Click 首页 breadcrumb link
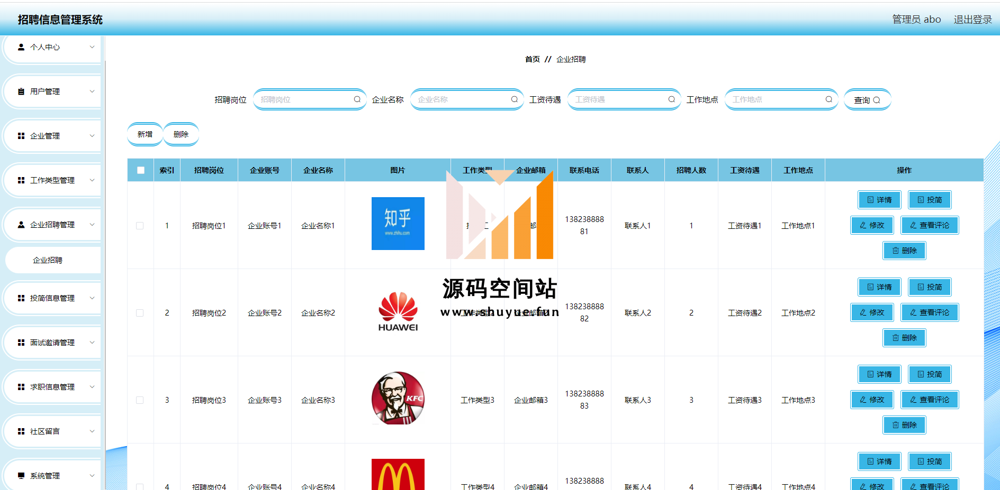 (x=533, y=59)
